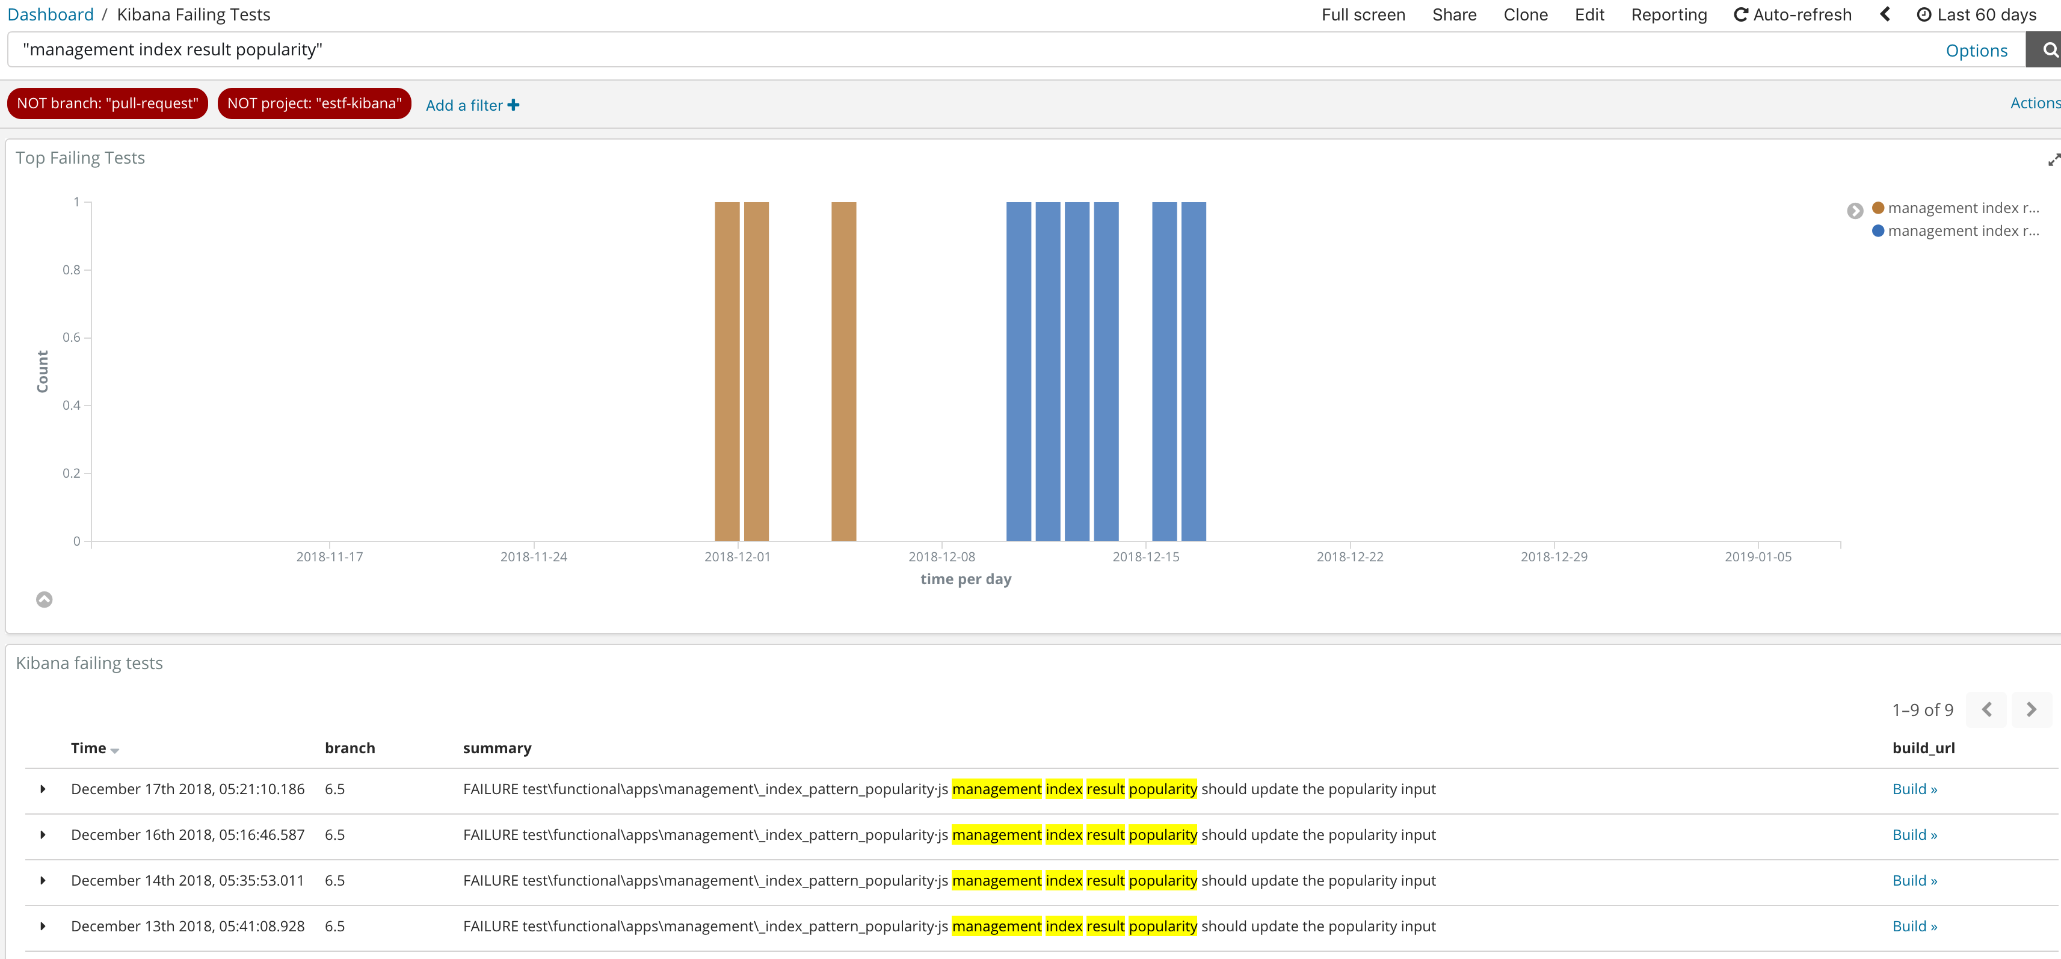Click the Top Failing Tests panel title
2061x959 pixels.
80,158
